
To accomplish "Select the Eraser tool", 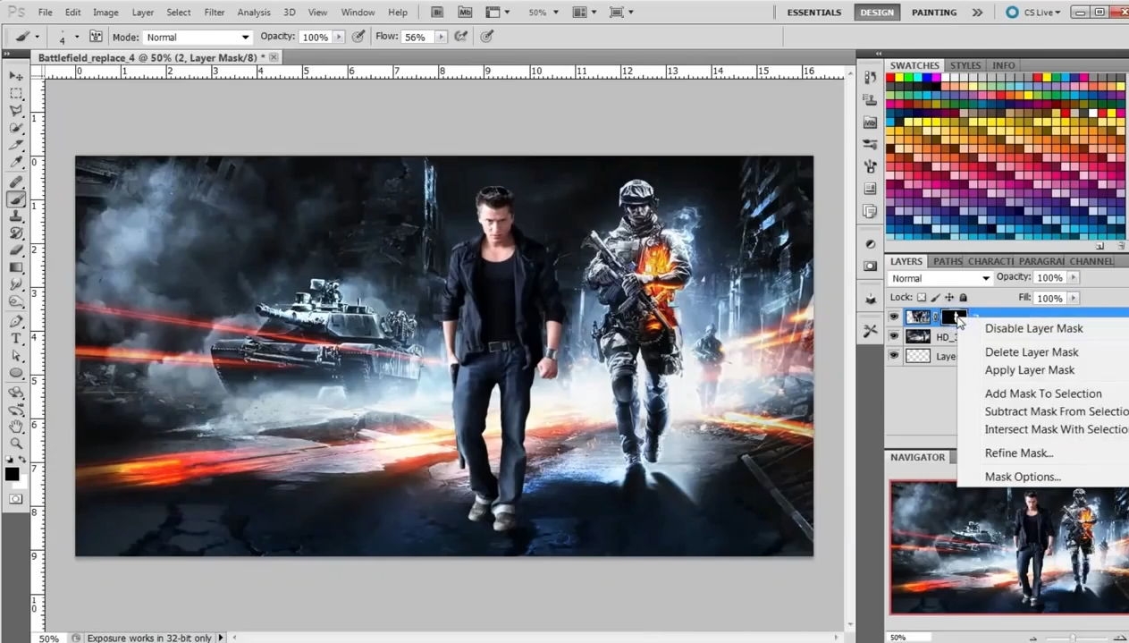I will coord(16,250).
